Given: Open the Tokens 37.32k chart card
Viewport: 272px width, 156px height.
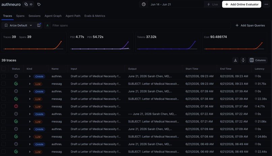Looking at the screenshot, I should (x=168, y=42).
